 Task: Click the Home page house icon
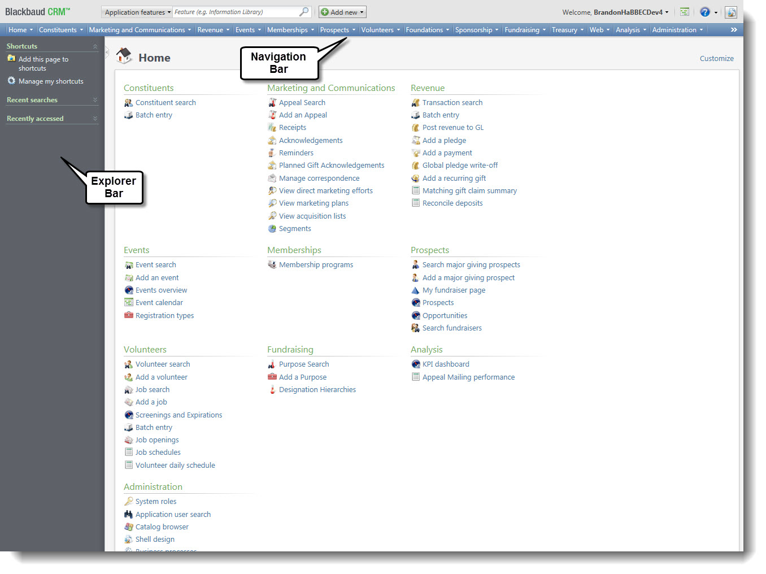tap(124, 56)
